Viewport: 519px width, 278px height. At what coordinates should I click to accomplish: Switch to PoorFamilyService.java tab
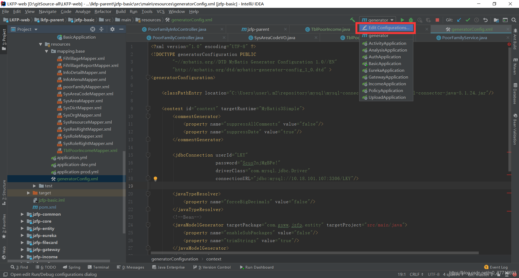coord(464,38)
